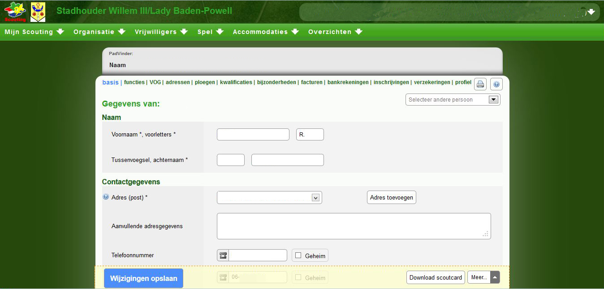Expand the Overzichten menu

point(335,32)
